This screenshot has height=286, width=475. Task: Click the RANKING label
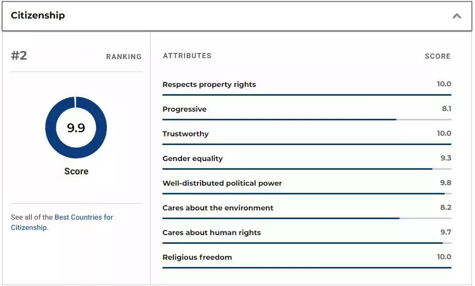pos(124,57)
